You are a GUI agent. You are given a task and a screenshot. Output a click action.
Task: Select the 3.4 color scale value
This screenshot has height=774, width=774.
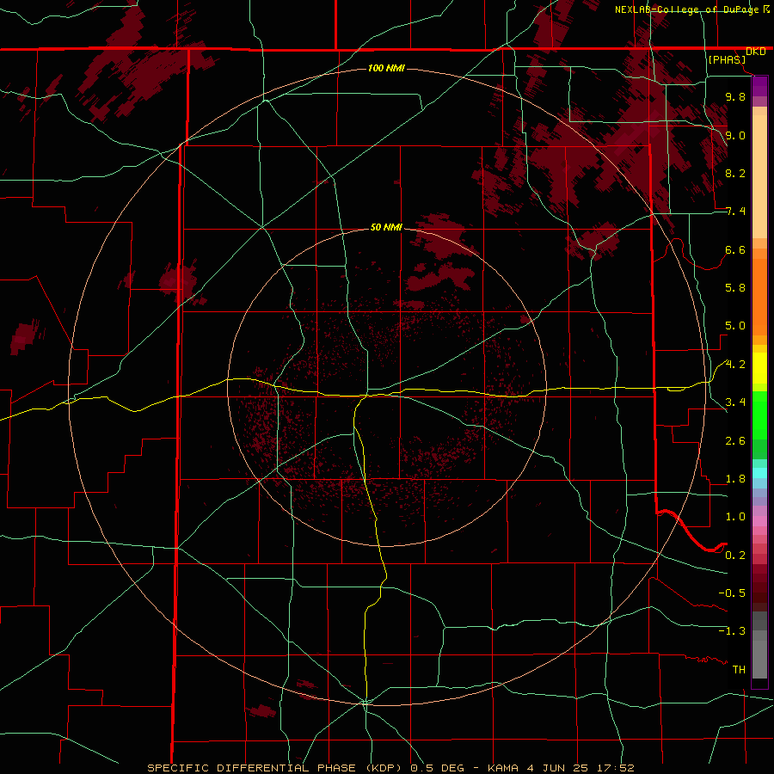(x=735, y=402)
